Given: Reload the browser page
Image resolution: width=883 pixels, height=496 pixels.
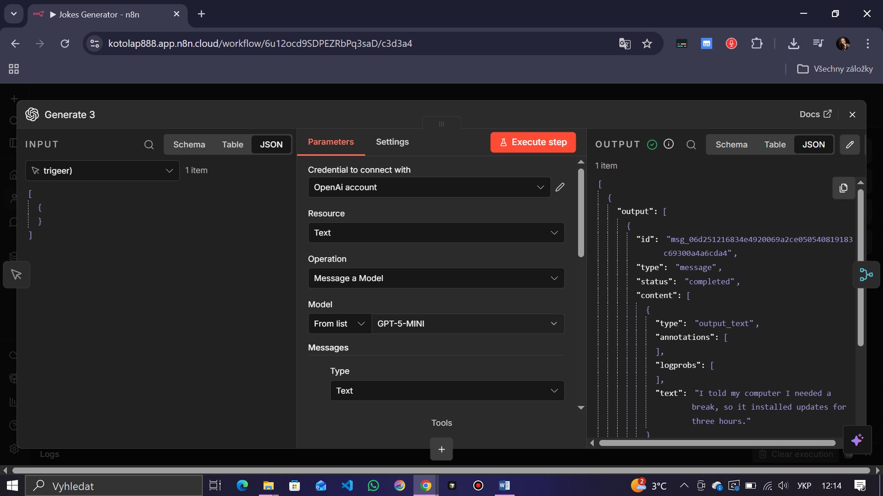Looking at the screenshot, I should click(x=65, y=44).
